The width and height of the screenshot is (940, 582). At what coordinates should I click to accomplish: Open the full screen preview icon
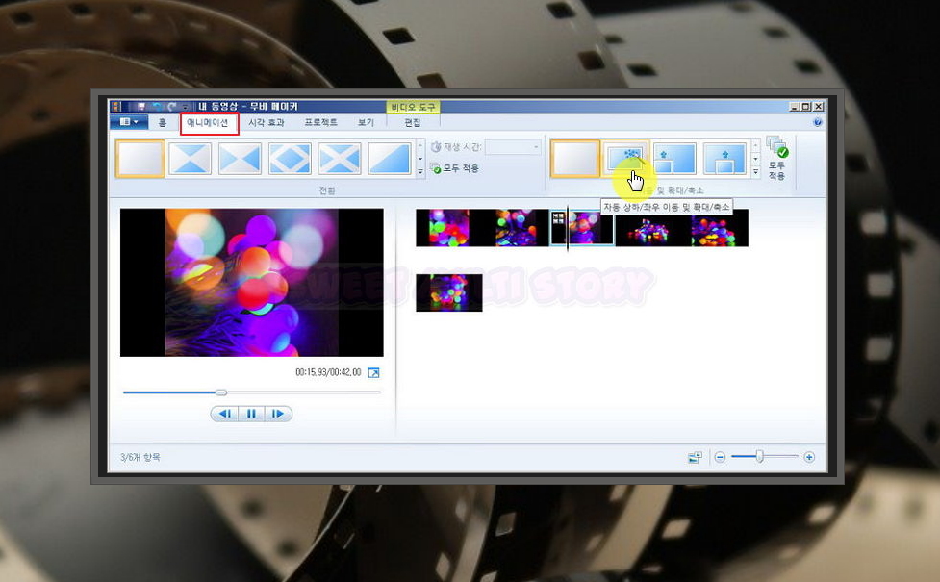point(373,373)
